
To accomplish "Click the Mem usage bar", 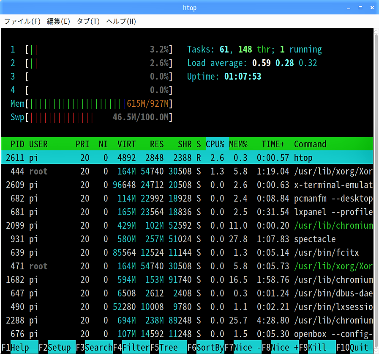I will click(91, 104).
